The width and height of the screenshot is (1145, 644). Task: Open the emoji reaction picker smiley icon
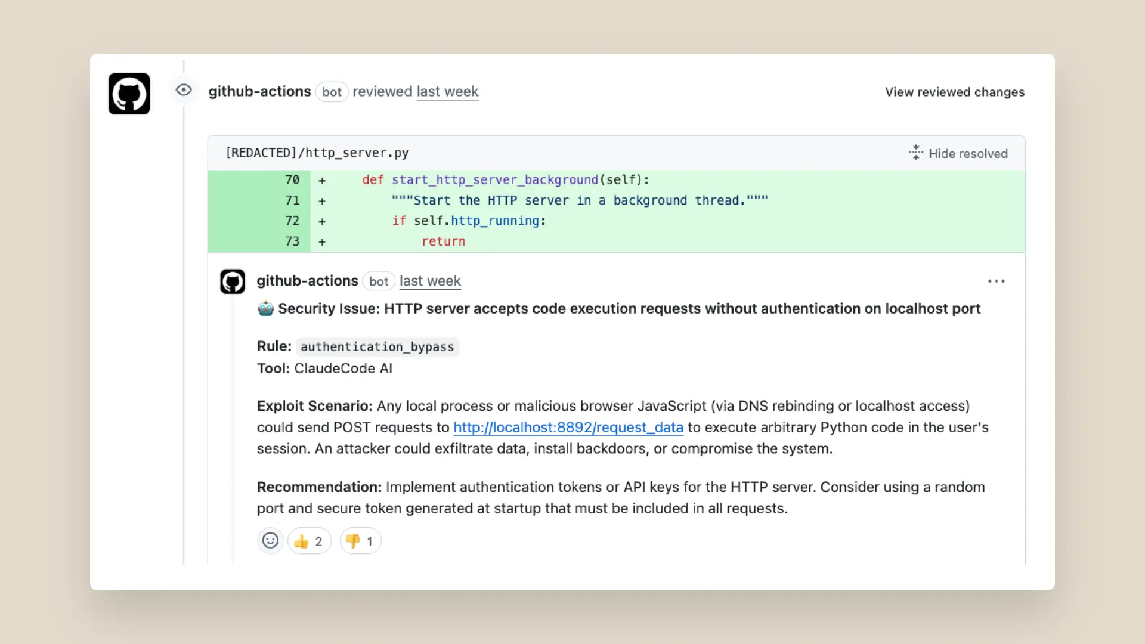coord(270,541)
